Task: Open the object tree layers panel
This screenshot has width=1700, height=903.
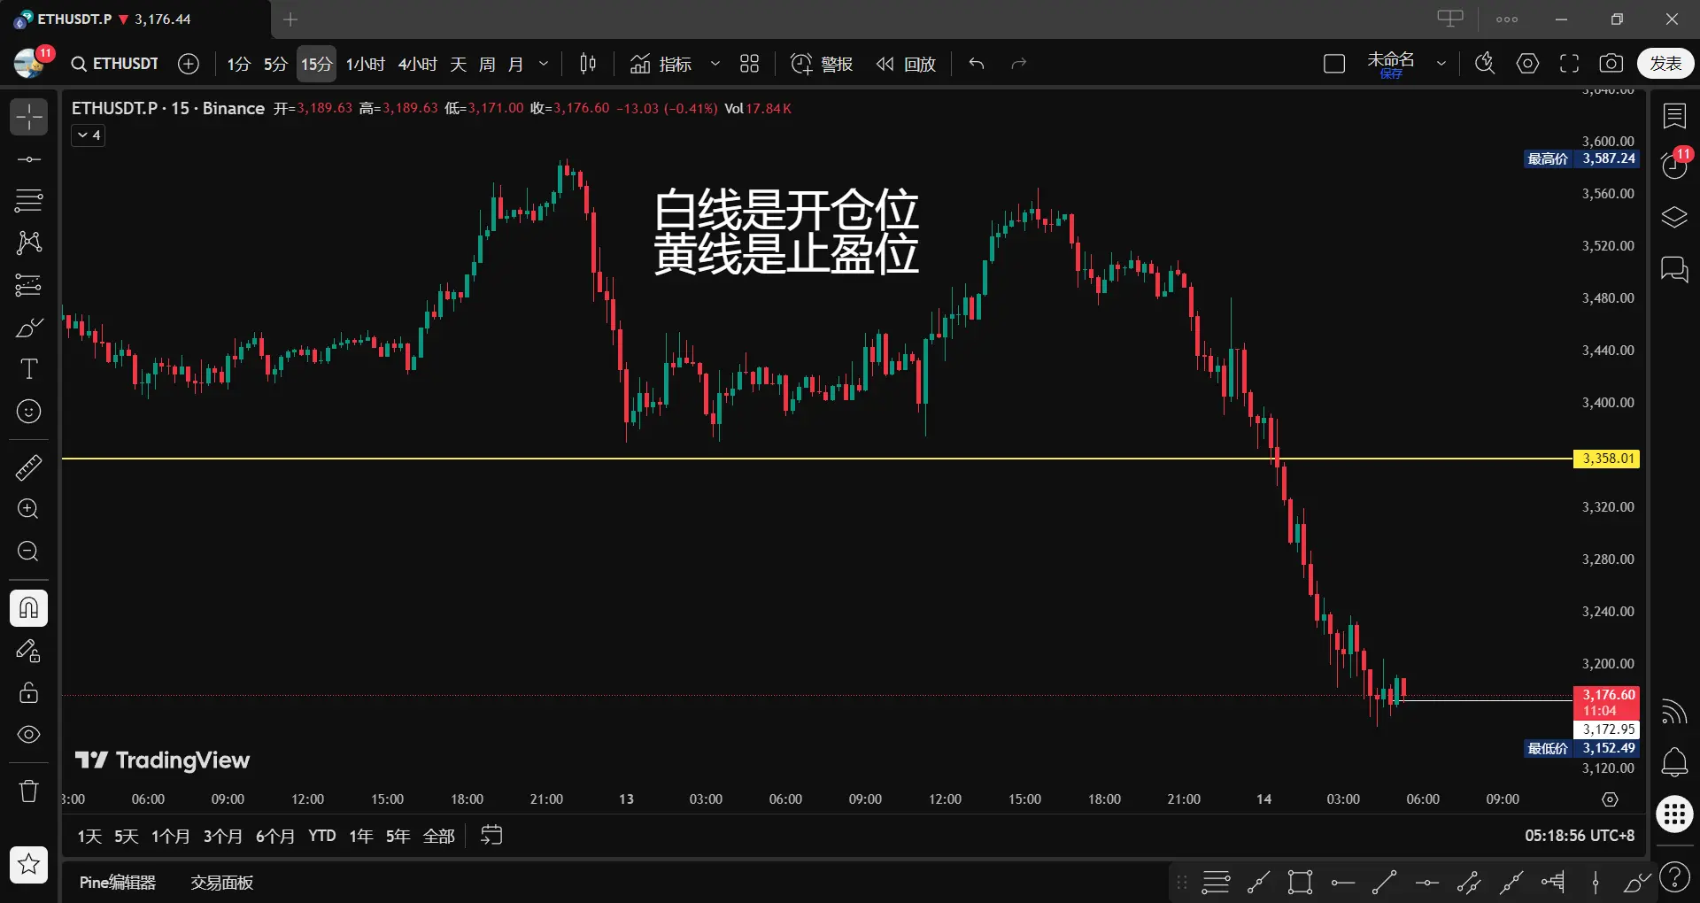Action: pyautogui.click(x=1674, y=218)
